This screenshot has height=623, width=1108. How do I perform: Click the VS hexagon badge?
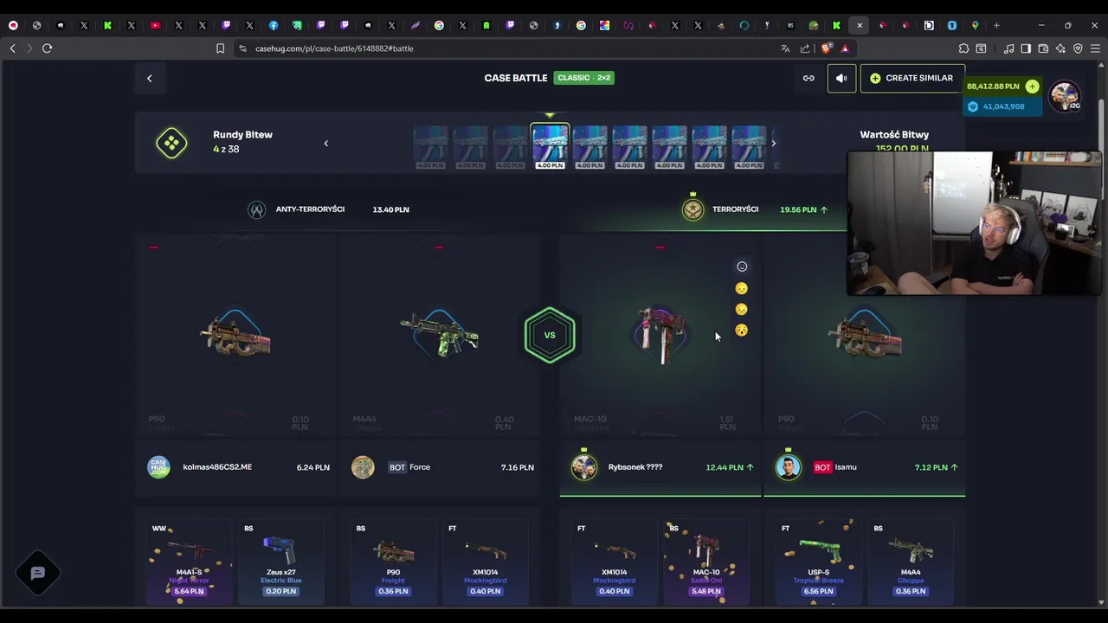[x=550, y=335]
